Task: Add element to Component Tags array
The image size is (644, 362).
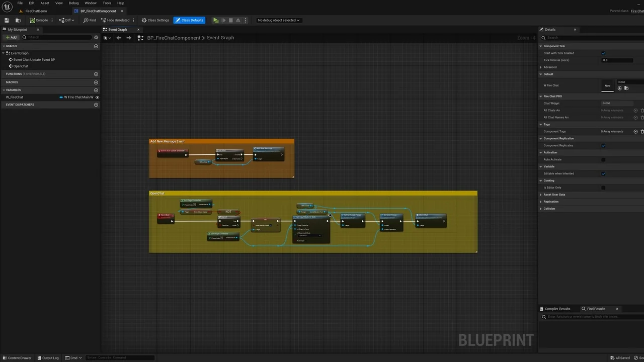Action: tap(635, 131)
